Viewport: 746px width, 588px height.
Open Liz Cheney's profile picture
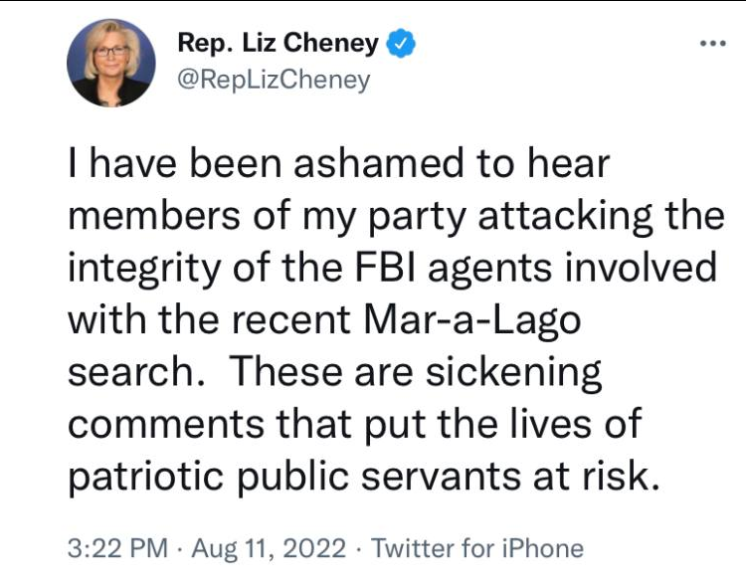[111, 63]
